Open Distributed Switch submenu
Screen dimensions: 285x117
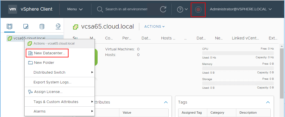point(49,72)
